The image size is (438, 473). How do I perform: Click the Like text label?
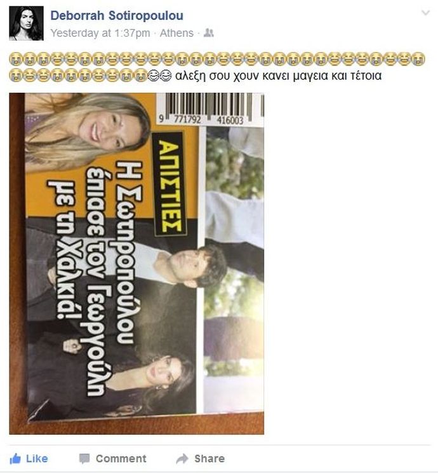tap(37, 458)
